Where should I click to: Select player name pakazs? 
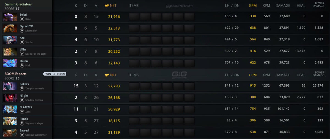click(x=24, y=84)
